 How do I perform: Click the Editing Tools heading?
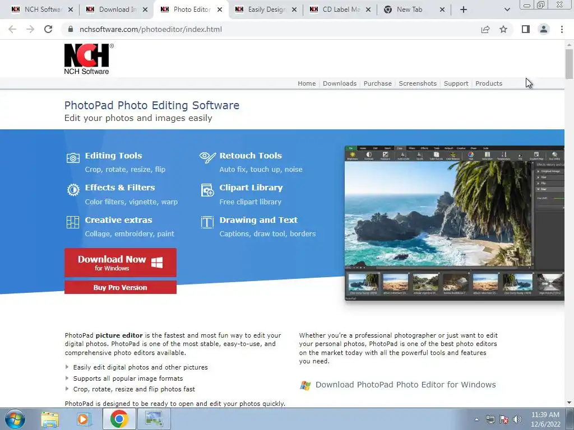pos(113,156)
